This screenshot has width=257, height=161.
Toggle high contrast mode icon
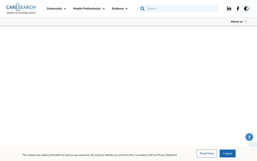point(246,9)
